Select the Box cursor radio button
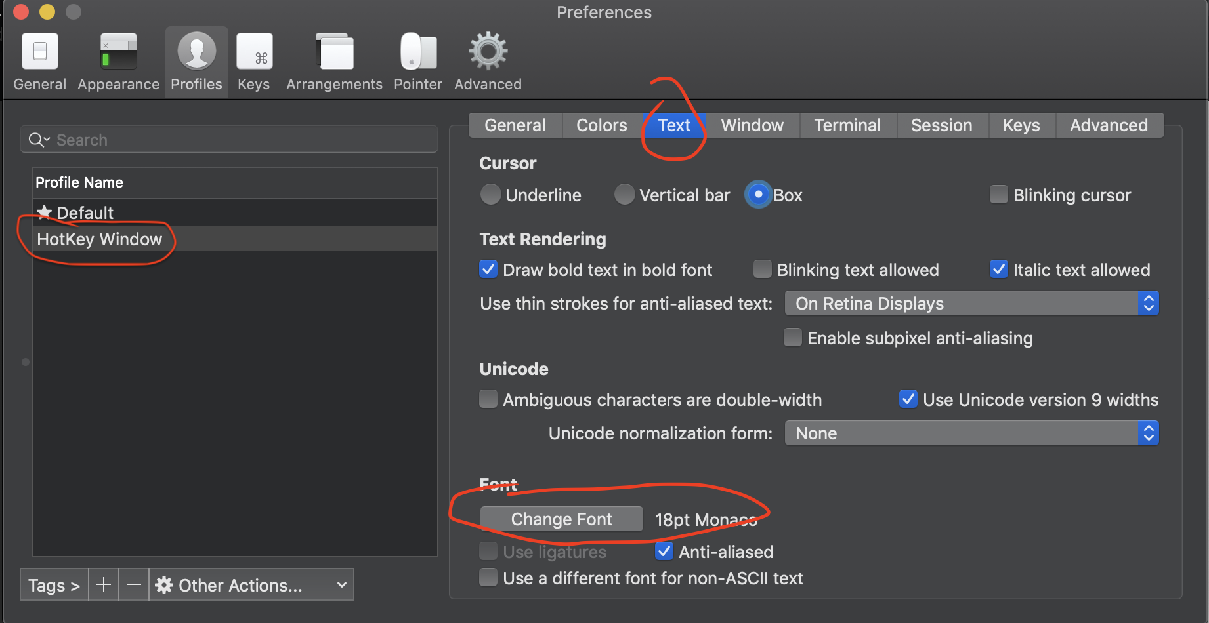Screen dimensions: 1209x623 758,194
